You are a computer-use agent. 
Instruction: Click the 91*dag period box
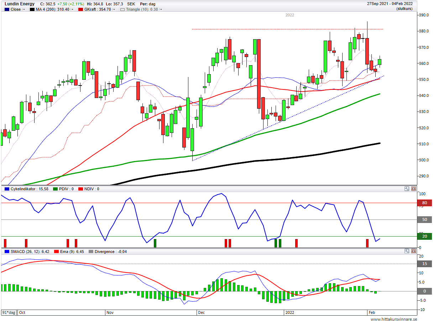(9, 312)
